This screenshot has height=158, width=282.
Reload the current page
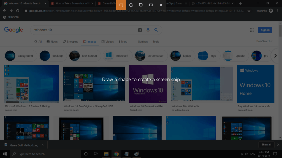pos(18,11)
